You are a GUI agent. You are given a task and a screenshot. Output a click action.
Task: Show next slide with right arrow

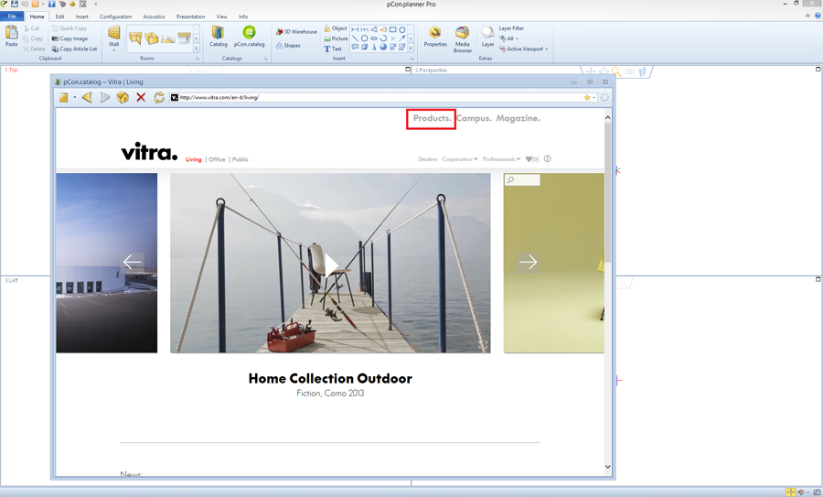tap(528, 262)
